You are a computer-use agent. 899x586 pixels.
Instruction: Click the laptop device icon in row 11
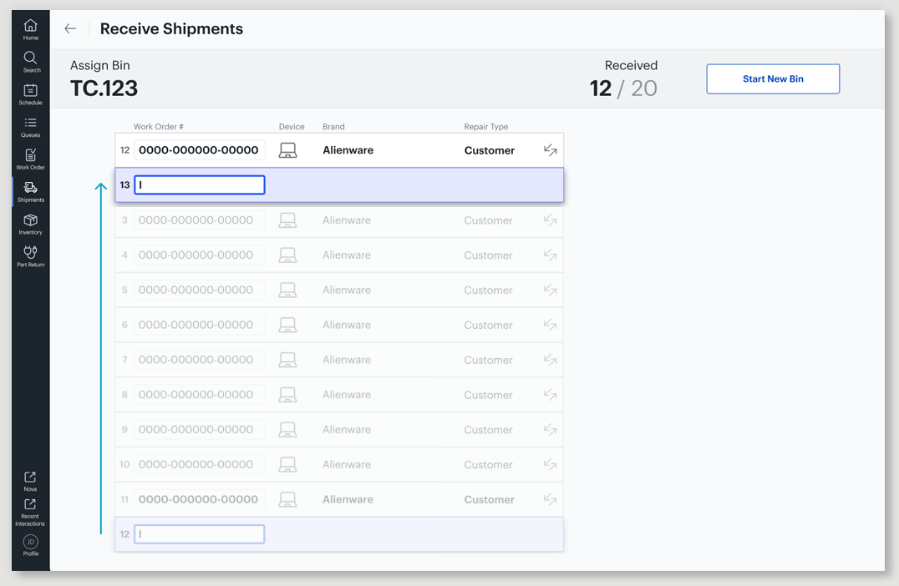[287, 500]
